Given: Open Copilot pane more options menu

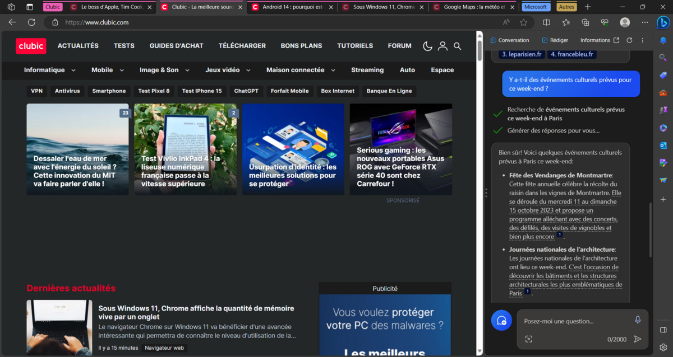Looking at the screenshot, I should click(643, 40).
